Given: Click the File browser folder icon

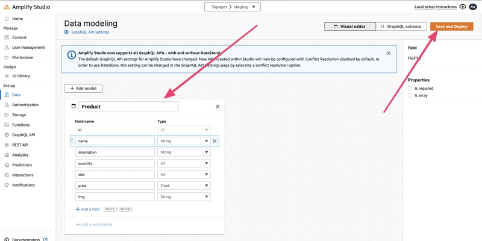Looking at the screenshot, I should (x=7, y=57).
